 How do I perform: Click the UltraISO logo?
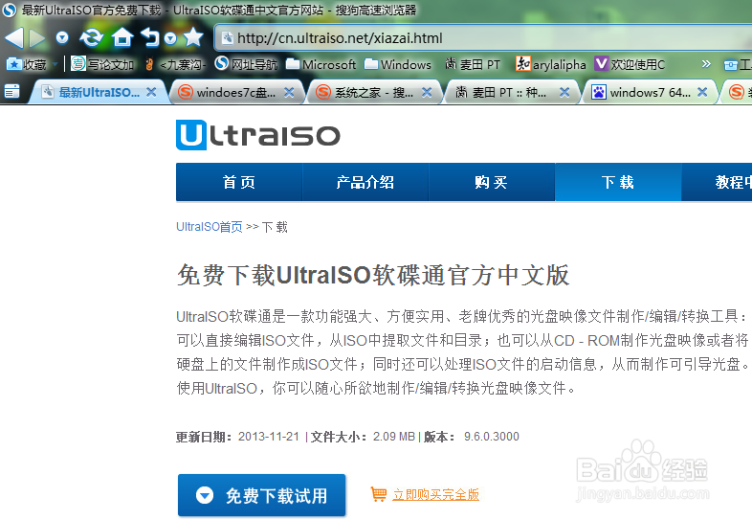258,135
